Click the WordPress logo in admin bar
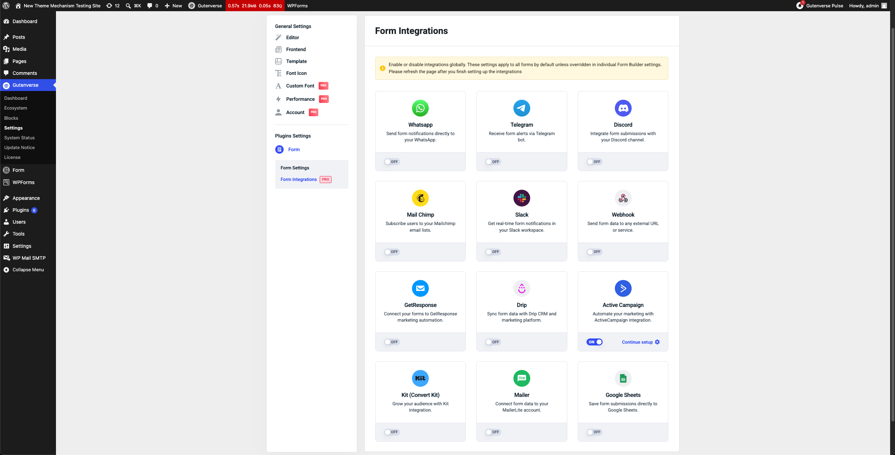 tap(6, 6)
